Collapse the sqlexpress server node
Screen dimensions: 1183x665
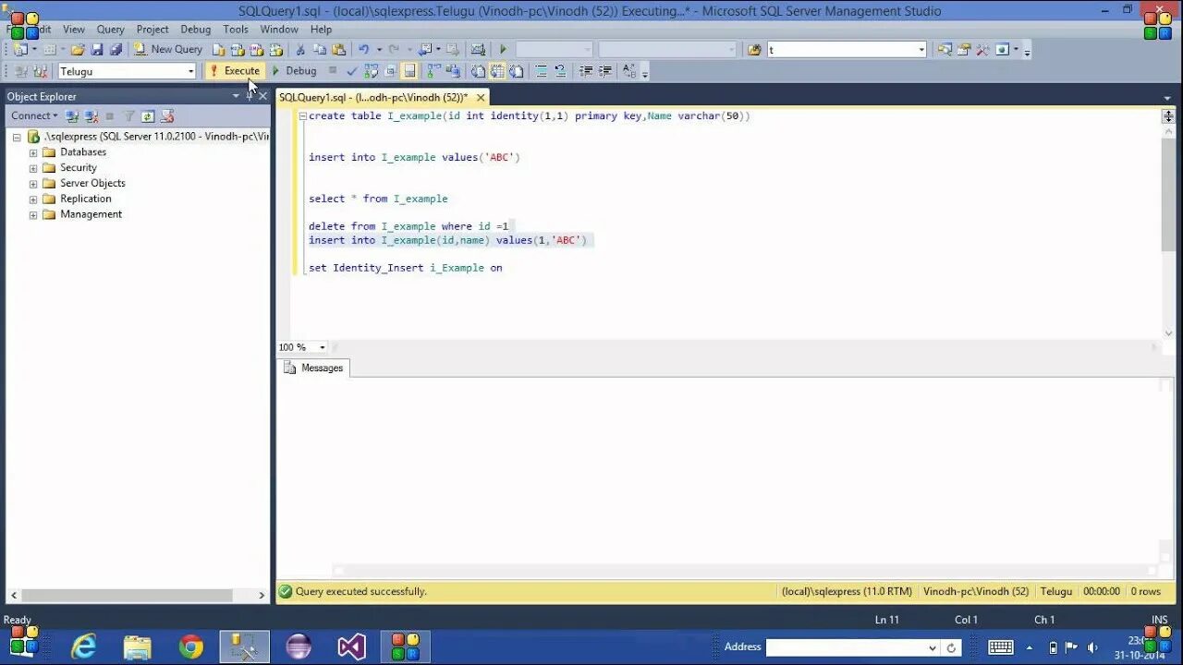[17, 136]
